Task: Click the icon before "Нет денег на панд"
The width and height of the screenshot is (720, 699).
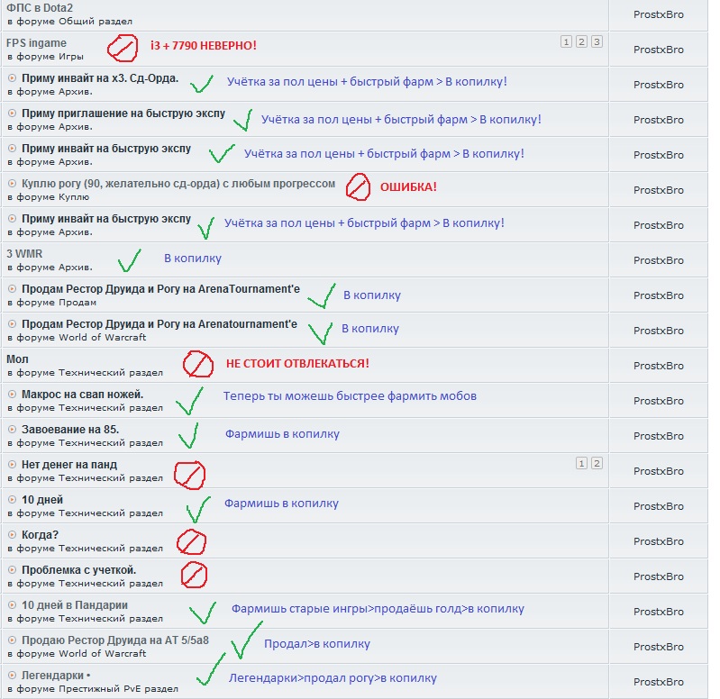Action: tap(12, 465)
